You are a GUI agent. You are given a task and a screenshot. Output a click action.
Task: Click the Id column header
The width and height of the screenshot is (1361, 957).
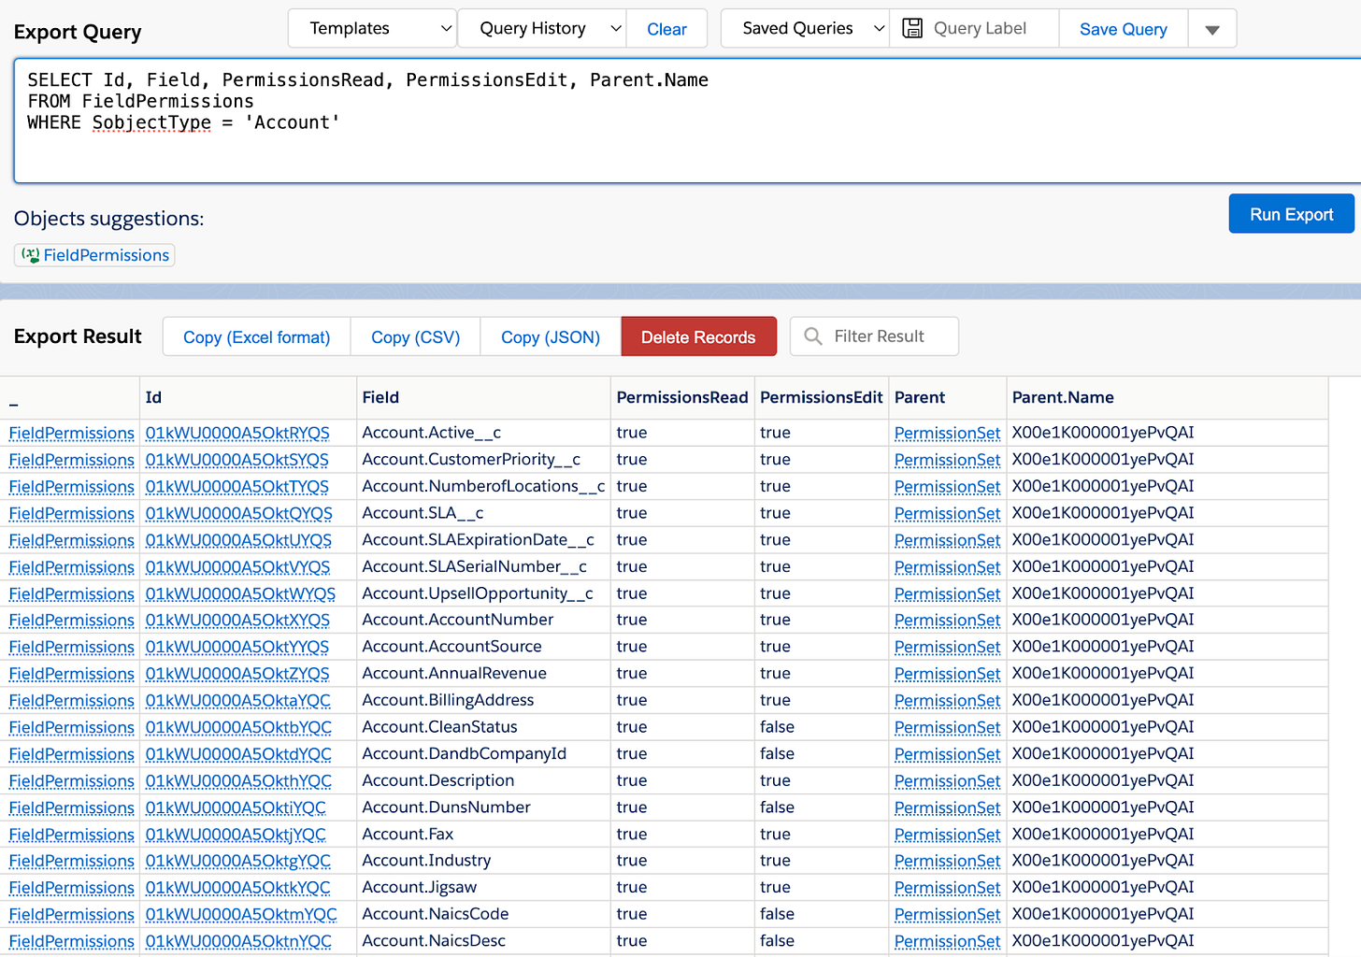coord(248,397)
